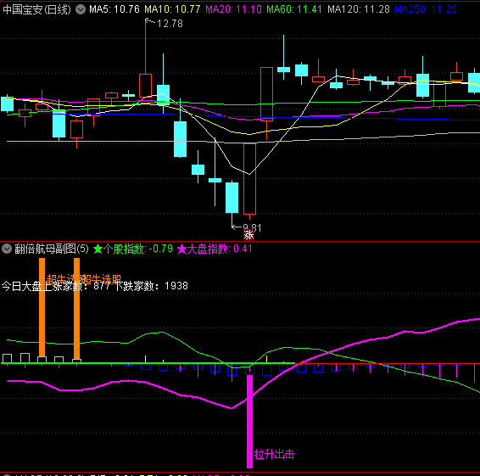Click the 9.81 low price marker

252,227
